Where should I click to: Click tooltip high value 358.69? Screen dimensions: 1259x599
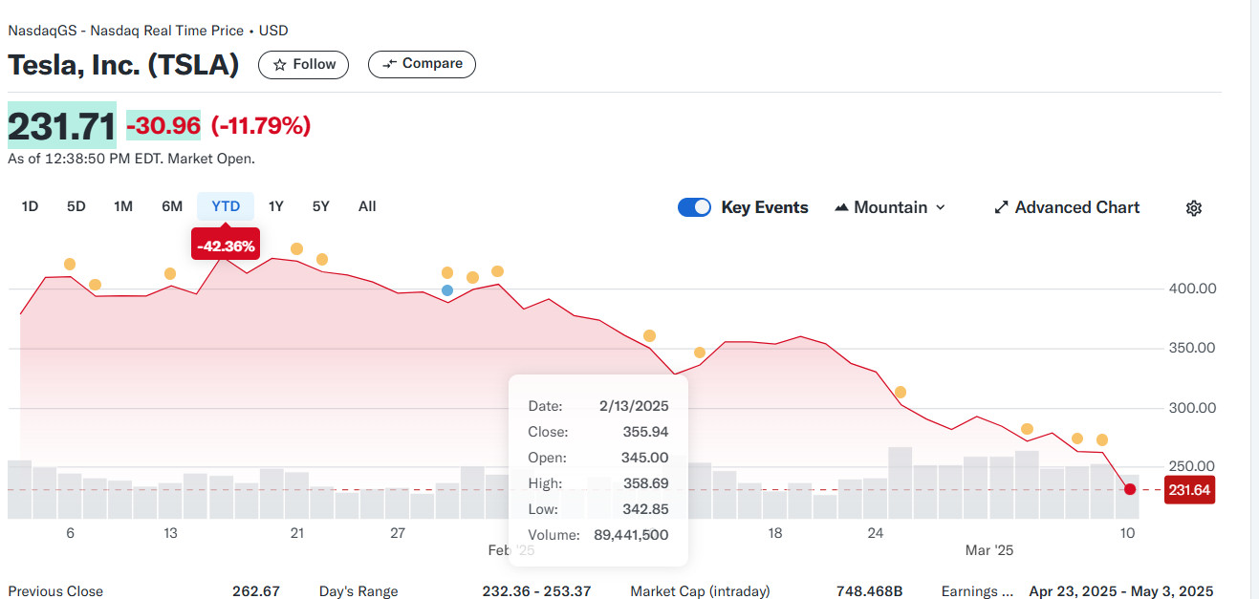click(645, 483)
